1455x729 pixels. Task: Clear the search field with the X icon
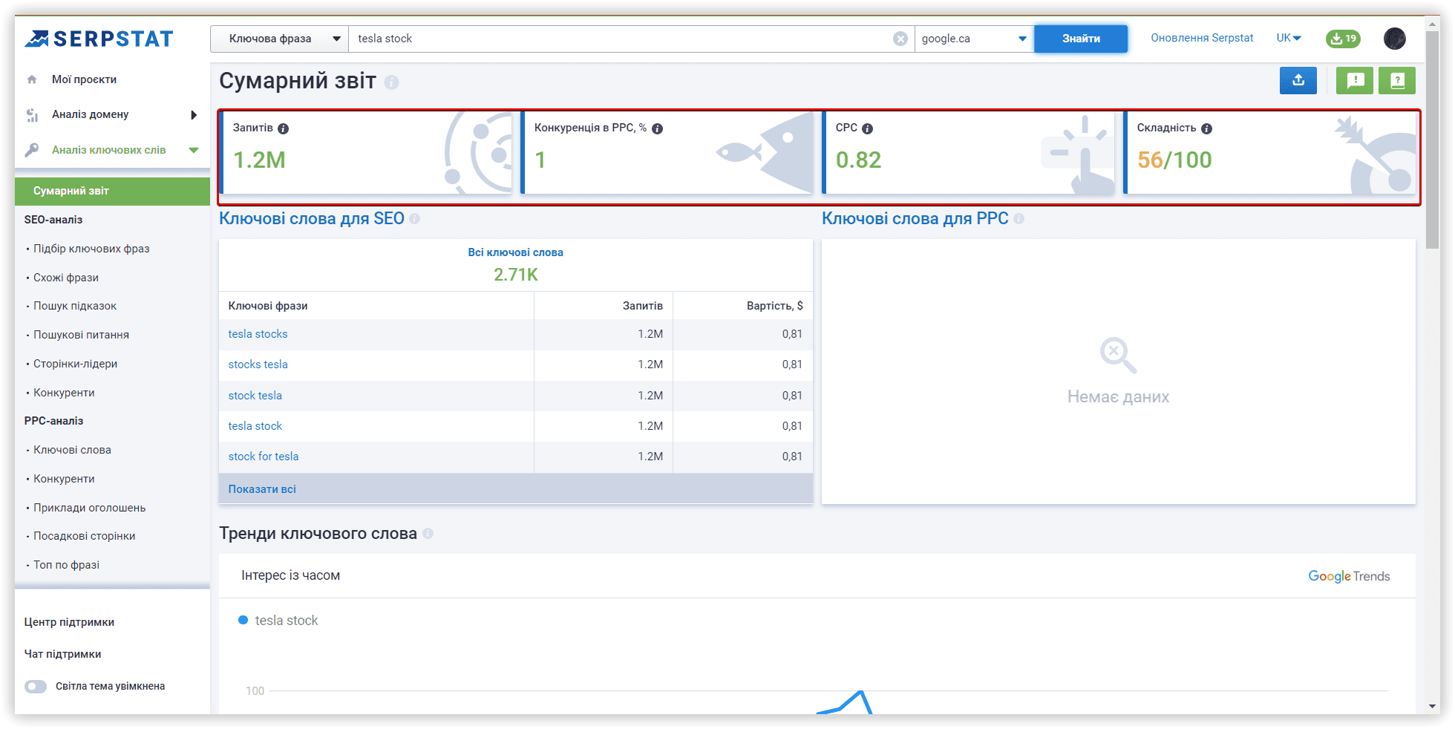[x=900, y=39]
